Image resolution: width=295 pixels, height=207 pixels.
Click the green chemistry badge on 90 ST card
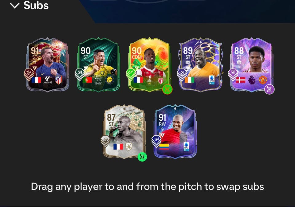point(79,74)
